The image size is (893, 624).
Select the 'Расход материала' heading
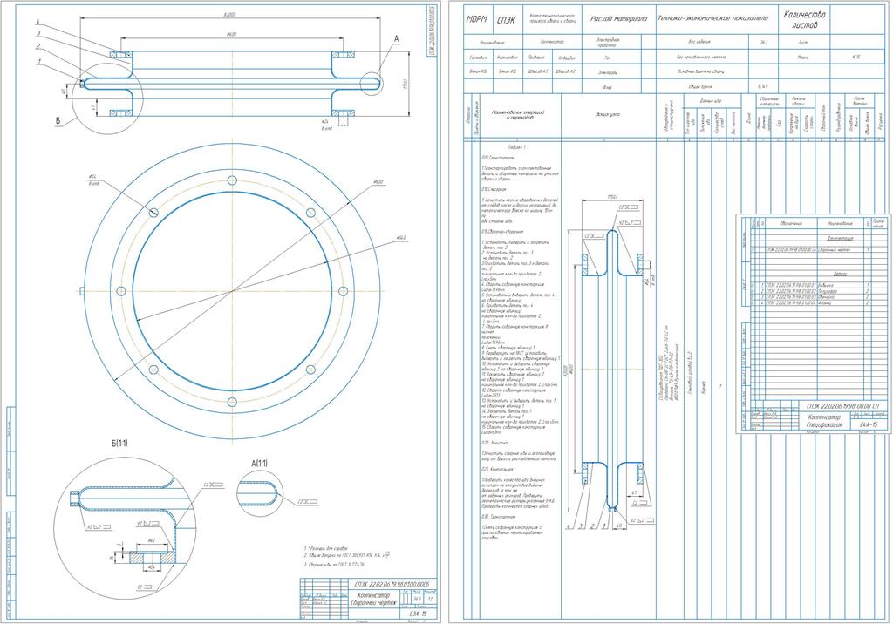[x=618, y=19]
